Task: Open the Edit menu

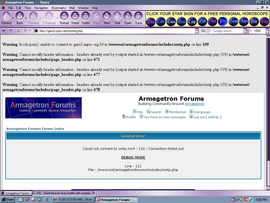Action: (19, 8)
